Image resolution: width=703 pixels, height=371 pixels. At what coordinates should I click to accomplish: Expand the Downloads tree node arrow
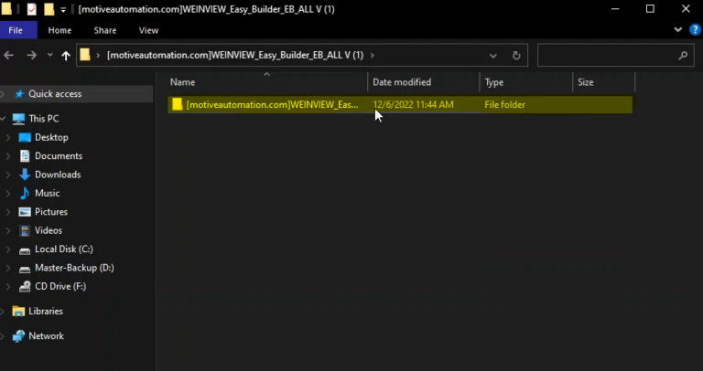8,175
